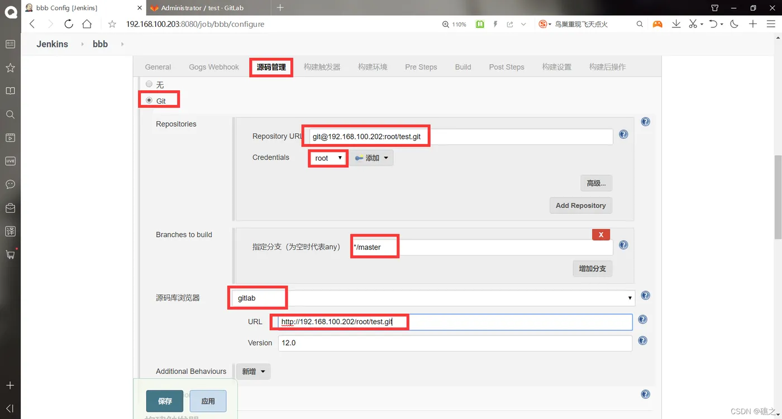Open the sidebar favorites star icon
The width and height of the screenshot is (782, 419).
tap(10, 68)
